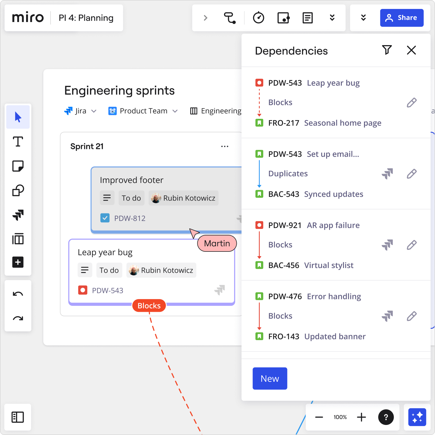Create a New dependency
Image resolution: width=435 pixels, height=435 pixels.
click(270, 378)
